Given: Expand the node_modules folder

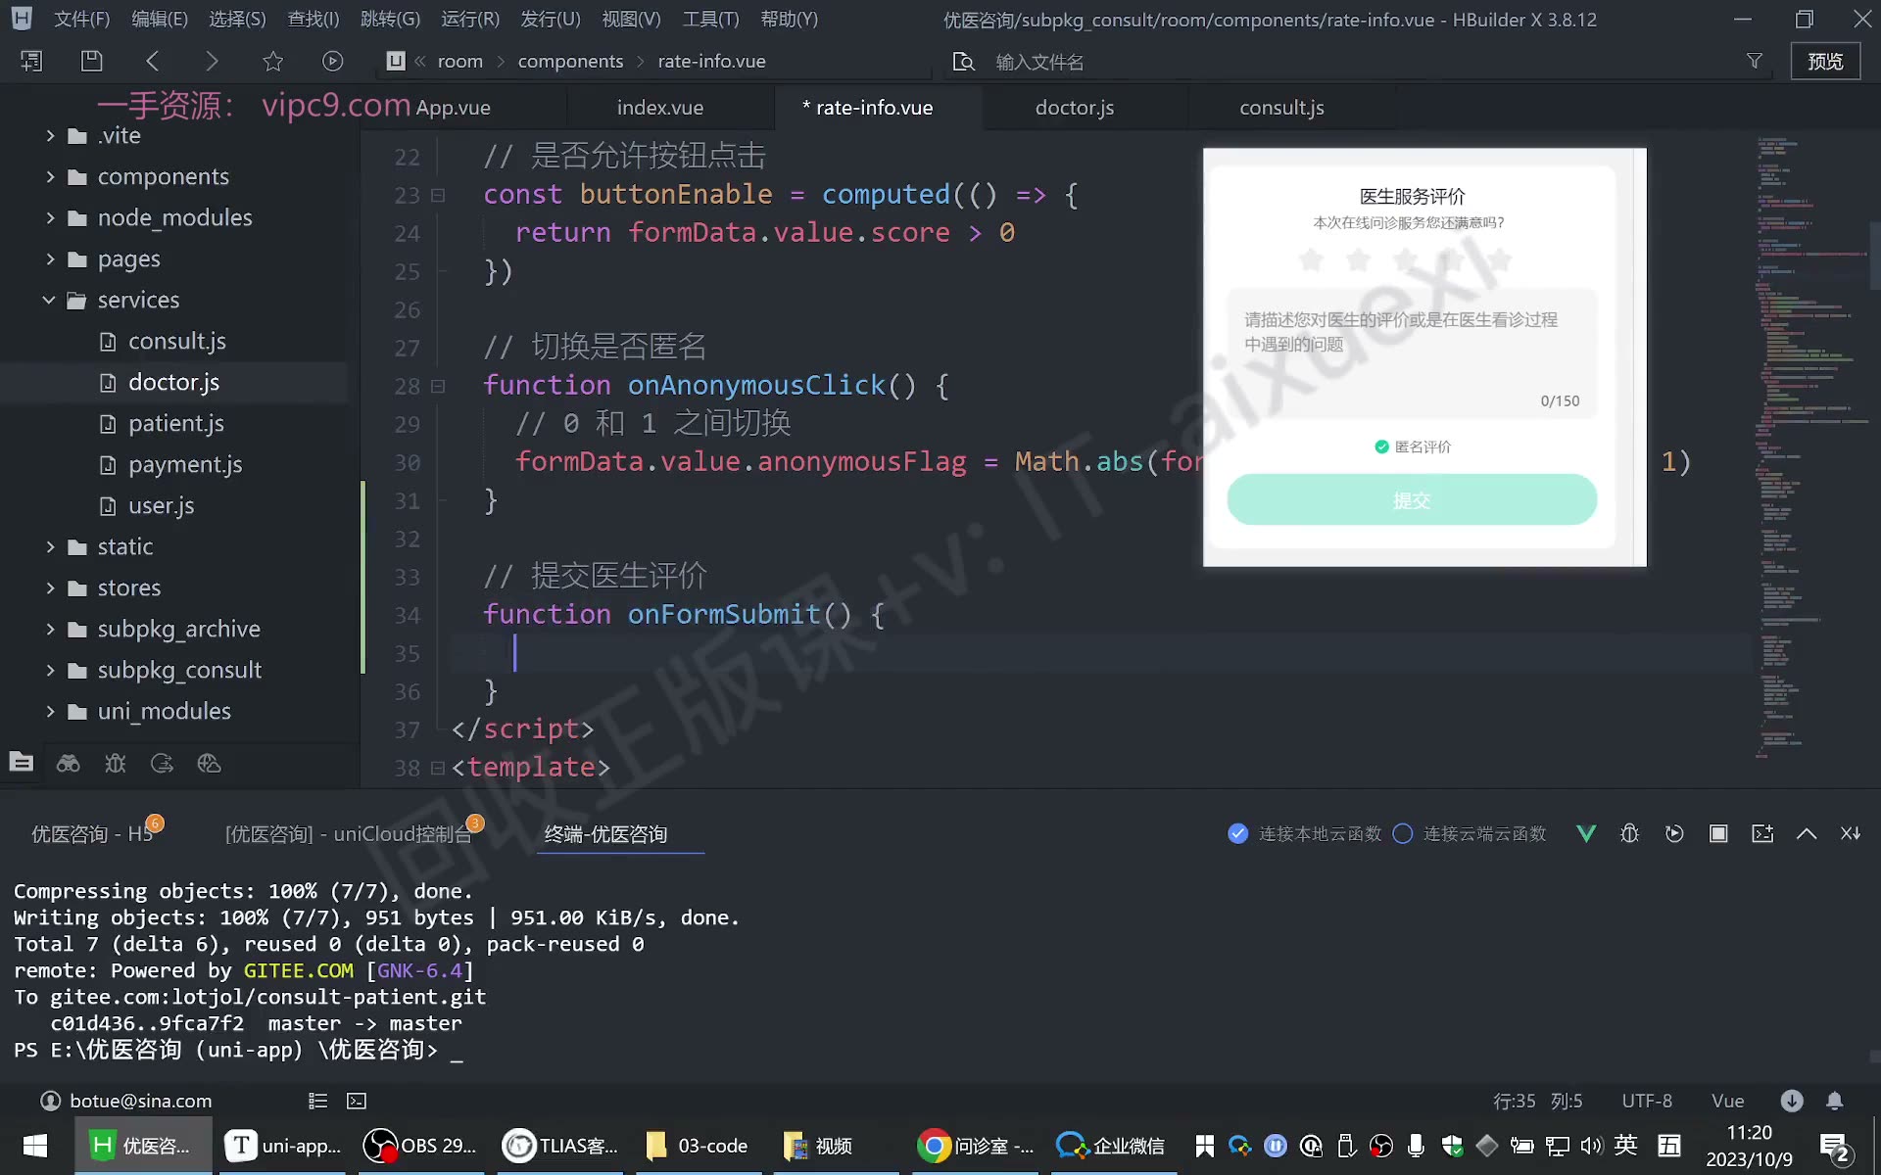Looking at the screenshot, I should [50, 217].
